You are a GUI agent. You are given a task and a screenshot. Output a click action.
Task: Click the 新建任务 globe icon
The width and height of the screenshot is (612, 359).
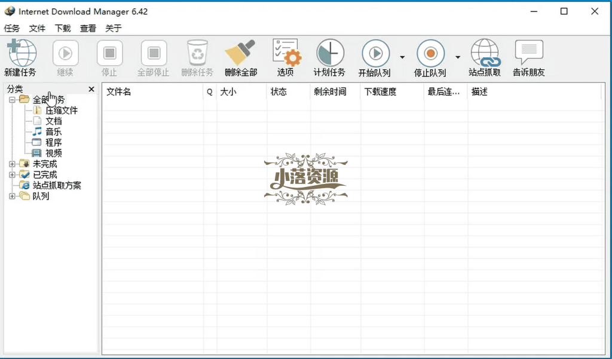[22, 53]
